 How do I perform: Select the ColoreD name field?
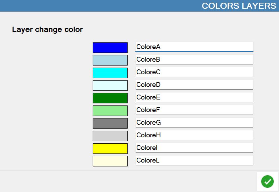[x=194, y=85]
